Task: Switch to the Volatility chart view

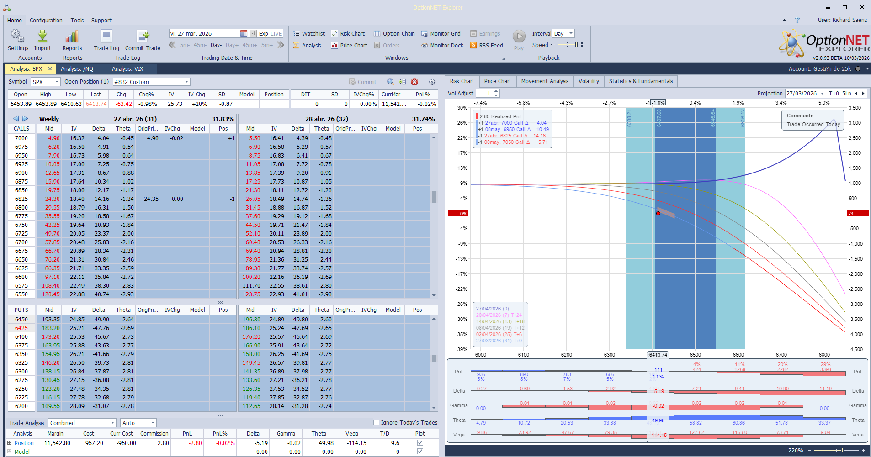Action: pyautogui.click(x=589, y=81)
